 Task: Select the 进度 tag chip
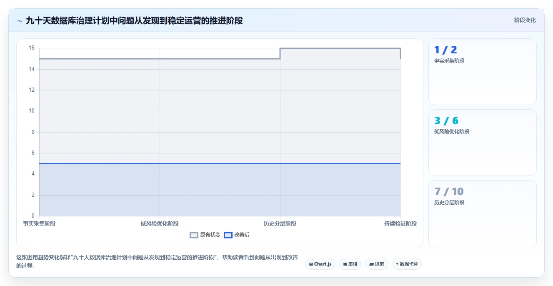(x=376, y=264)
